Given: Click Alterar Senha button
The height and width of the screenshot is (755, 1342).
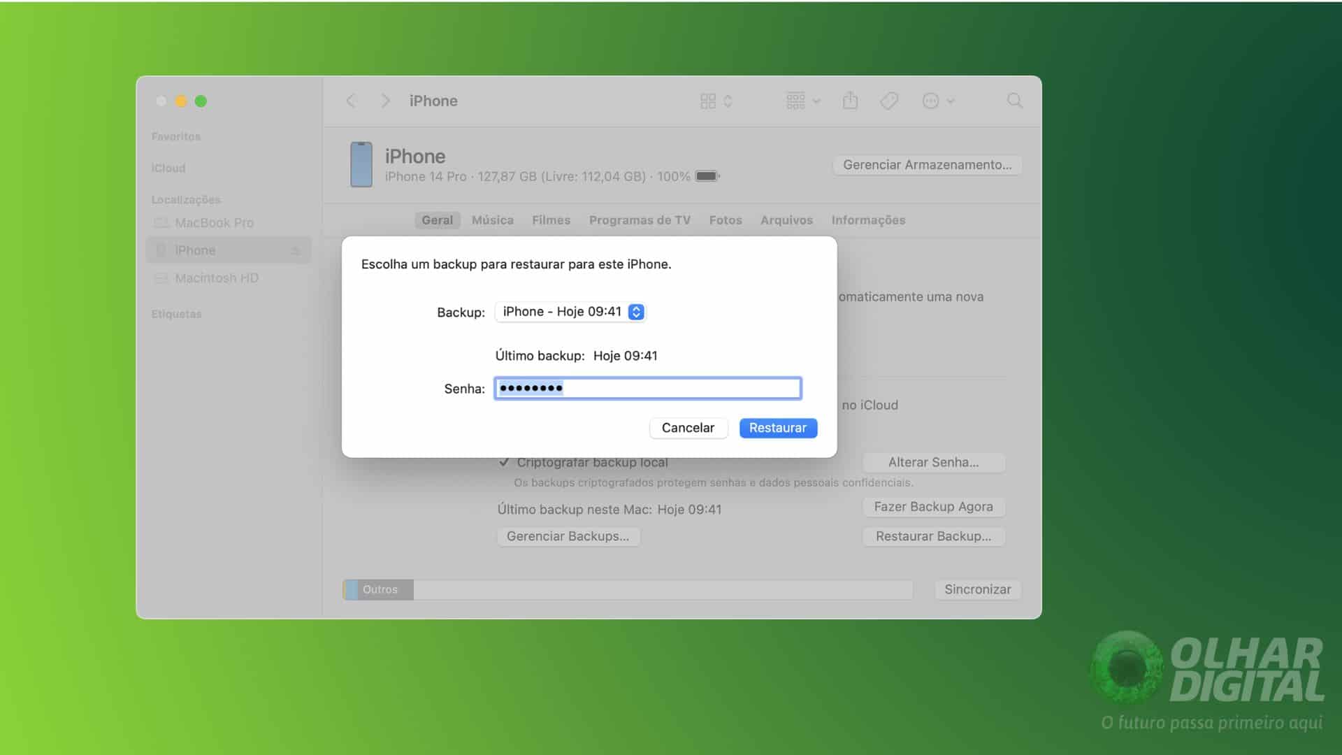Looking at the screenshot, I should click(934, 462).
